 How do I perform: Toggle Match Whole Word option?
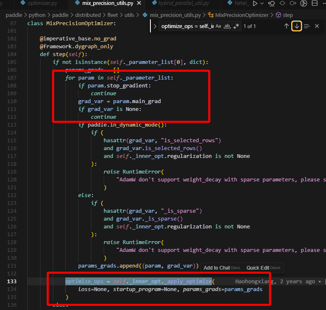coord(227,26)
